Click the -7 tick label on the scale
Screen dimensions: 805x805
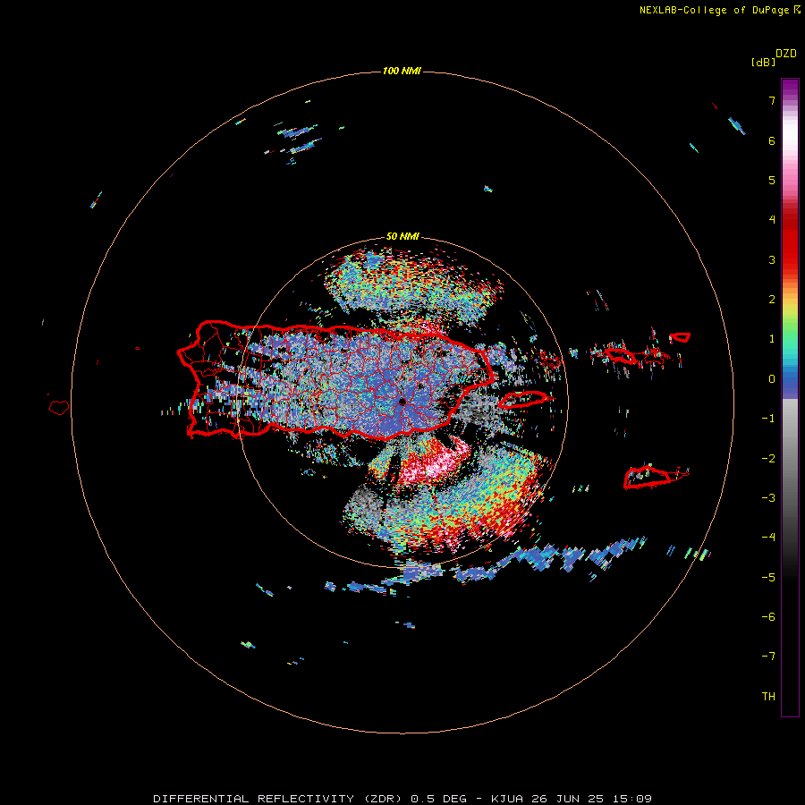(768, 657)
